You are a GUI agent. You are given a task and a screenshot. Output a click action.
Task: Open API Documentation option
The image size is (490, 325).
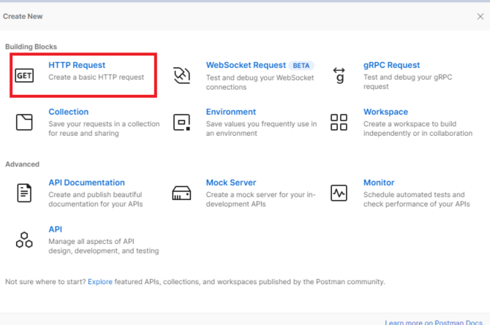coord(86,183)
